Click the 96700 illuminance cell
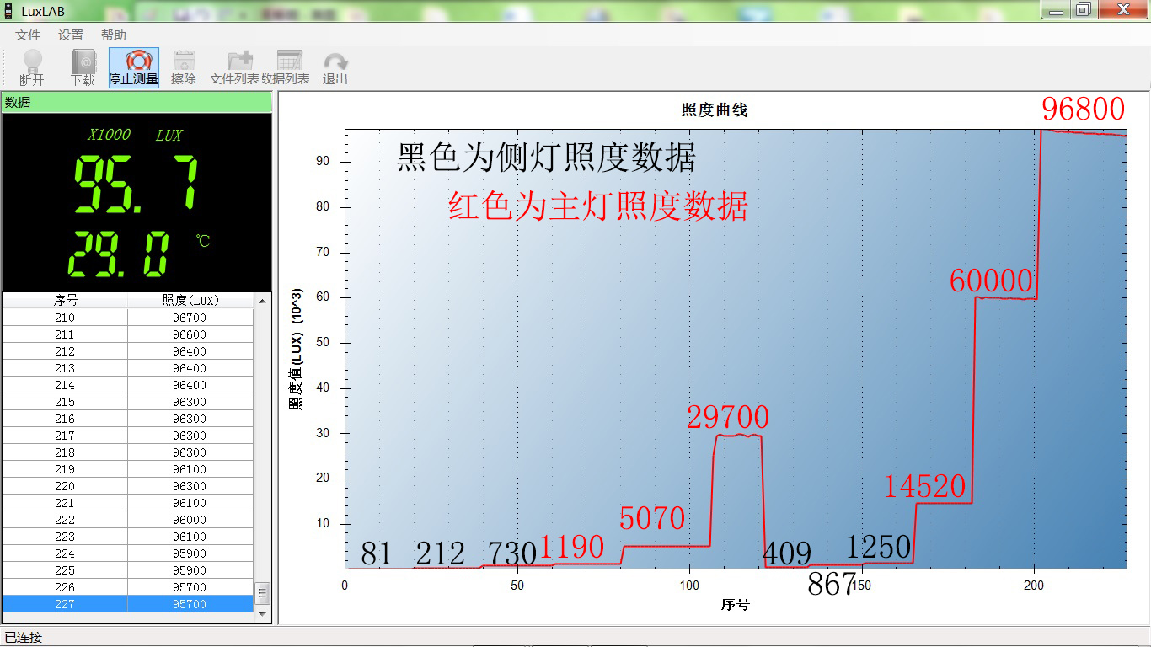Image resolution: width=1151 pixels, height=647 pixels. click(x=190, y=318)
